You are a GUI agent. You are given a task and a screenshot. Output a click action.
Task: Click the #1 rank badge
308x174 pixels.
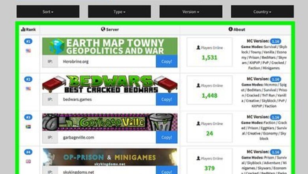point(28,41)
